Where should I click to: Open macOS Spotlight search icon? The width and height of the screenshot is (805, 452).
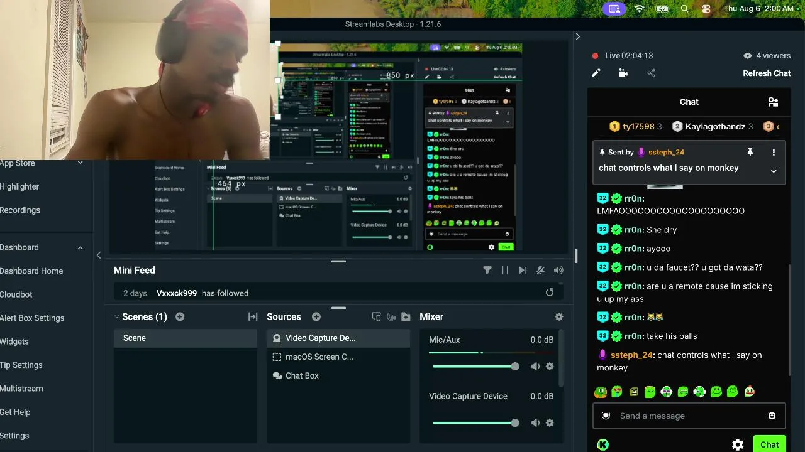pos(684,9)
